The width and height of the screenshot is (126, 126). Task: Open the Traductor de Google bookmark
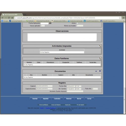point(75,21)
